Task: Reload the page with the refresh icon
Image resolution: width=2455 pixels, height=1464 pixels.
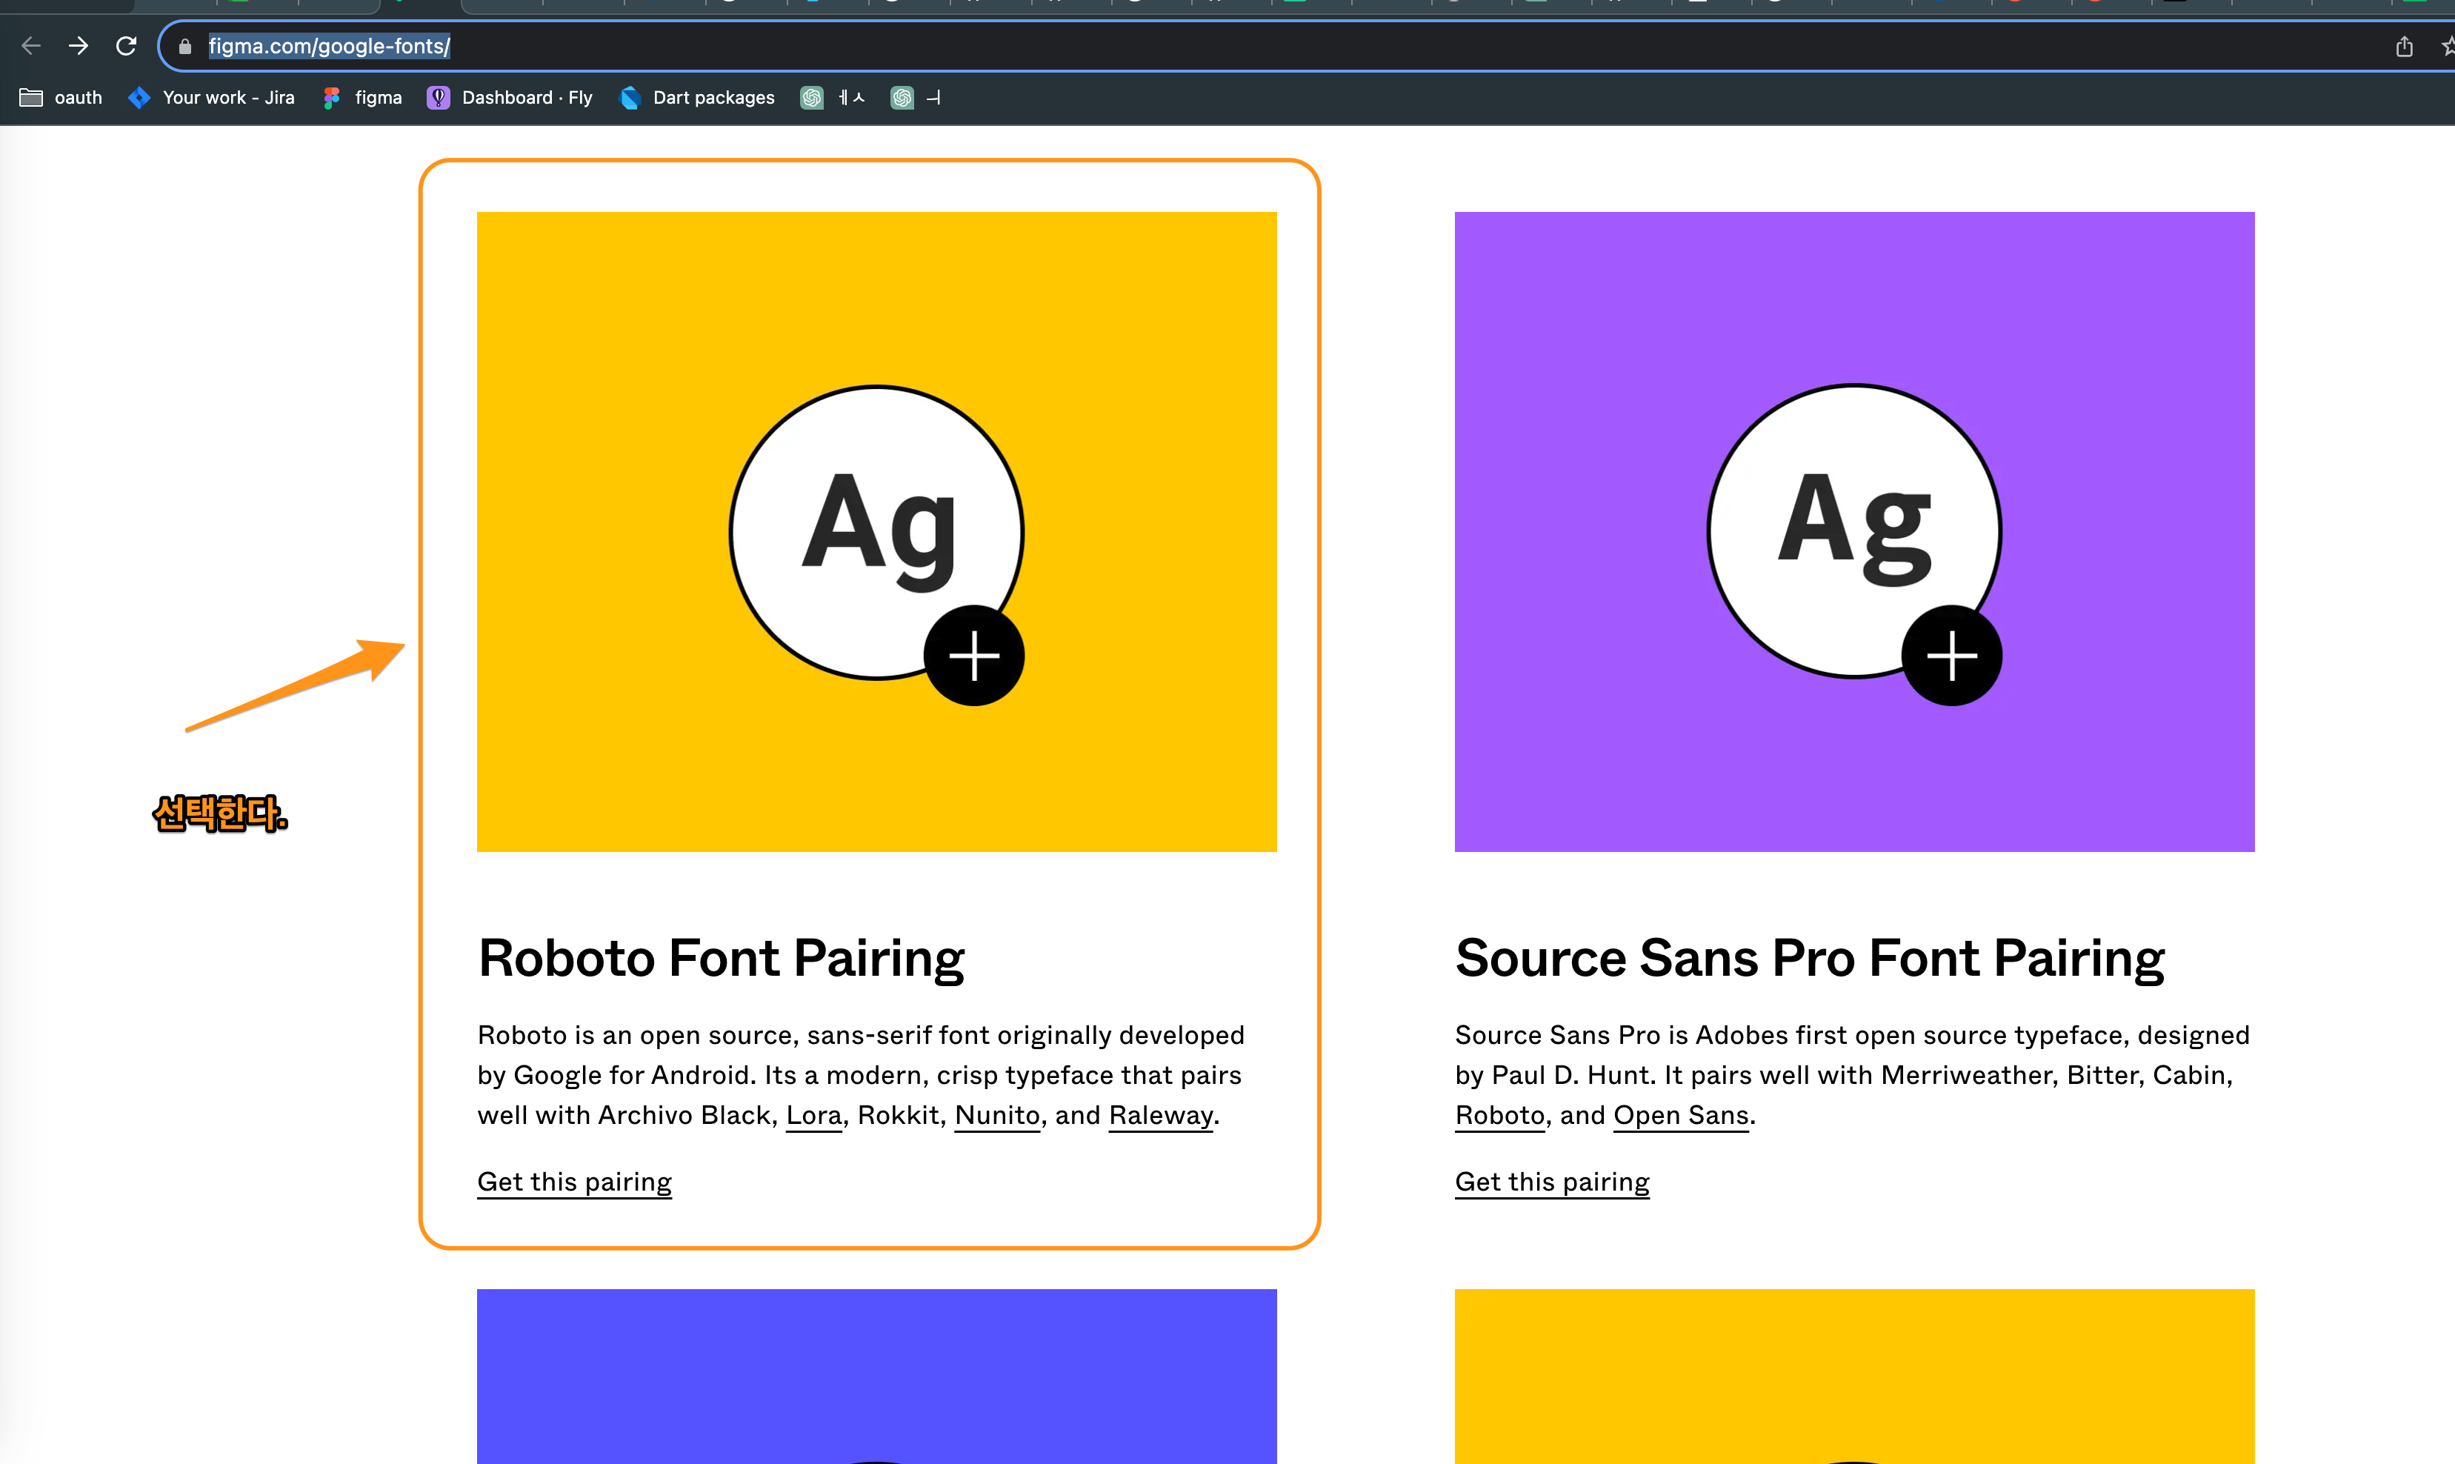Action: point(126,47)
